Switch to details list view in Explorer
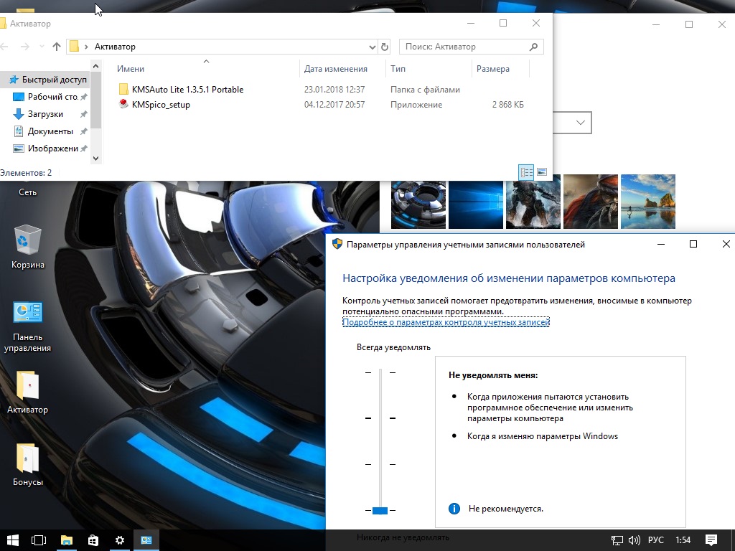Screen dimensions: 735x551 point(526,172)
